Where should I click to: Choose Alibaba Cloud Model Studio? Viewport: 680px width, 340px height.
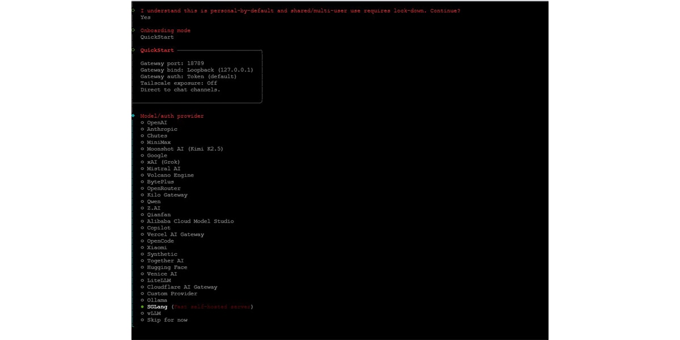190,221
